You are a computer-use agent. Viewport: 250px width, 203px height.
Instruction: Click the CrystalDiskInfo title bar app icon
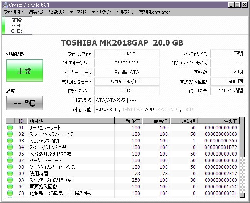tap(5, 5)
